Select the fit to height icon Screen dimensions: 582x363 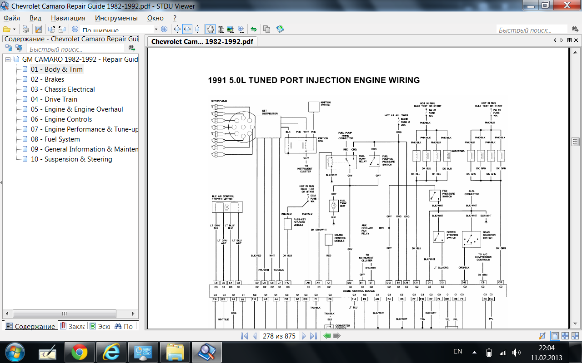click(x=197, y=29)
